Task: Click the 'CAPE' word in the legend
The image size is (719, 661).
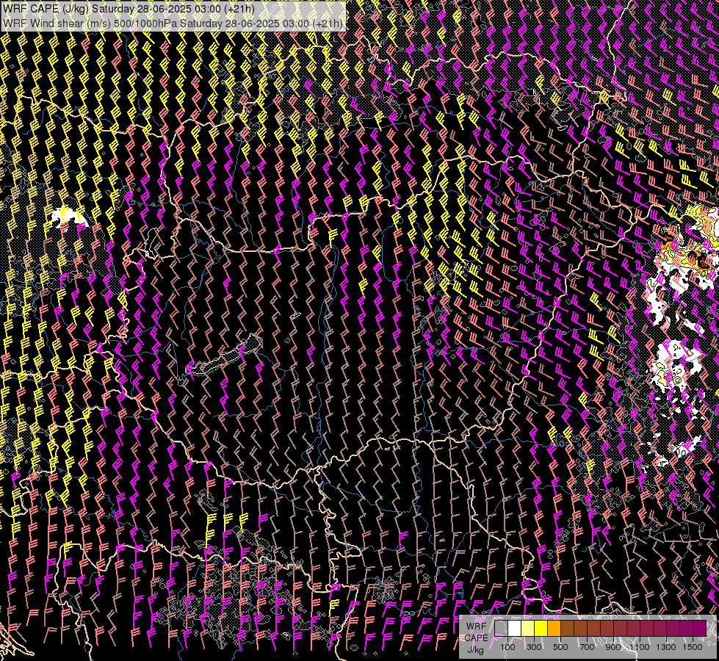Action: click(x=477, y=638)
